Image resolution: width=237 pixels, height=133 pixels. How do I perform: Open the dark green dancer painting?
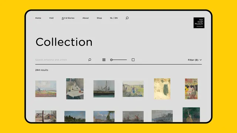point(191,115)
